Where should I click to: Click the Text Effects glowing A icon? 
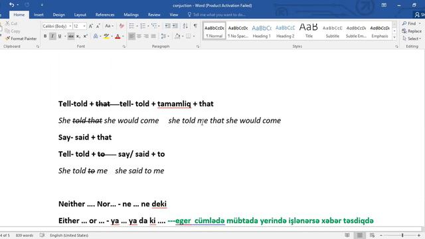(96, 36)
